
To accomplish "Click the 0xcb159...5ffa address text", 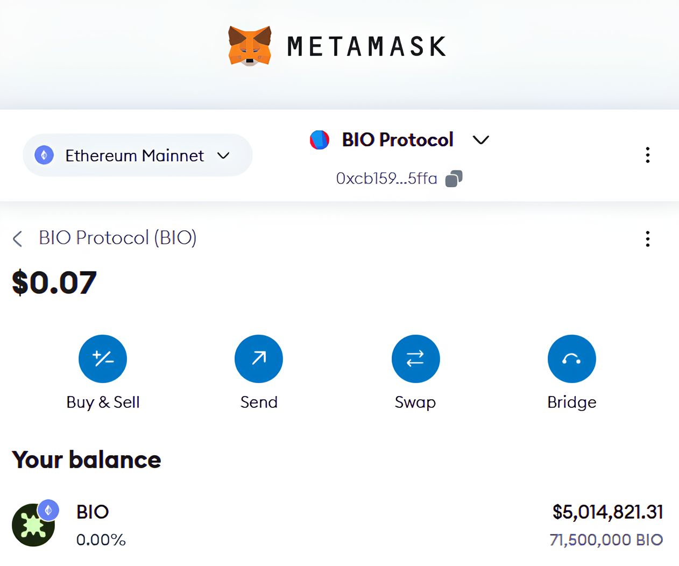I will pos(386,179).
